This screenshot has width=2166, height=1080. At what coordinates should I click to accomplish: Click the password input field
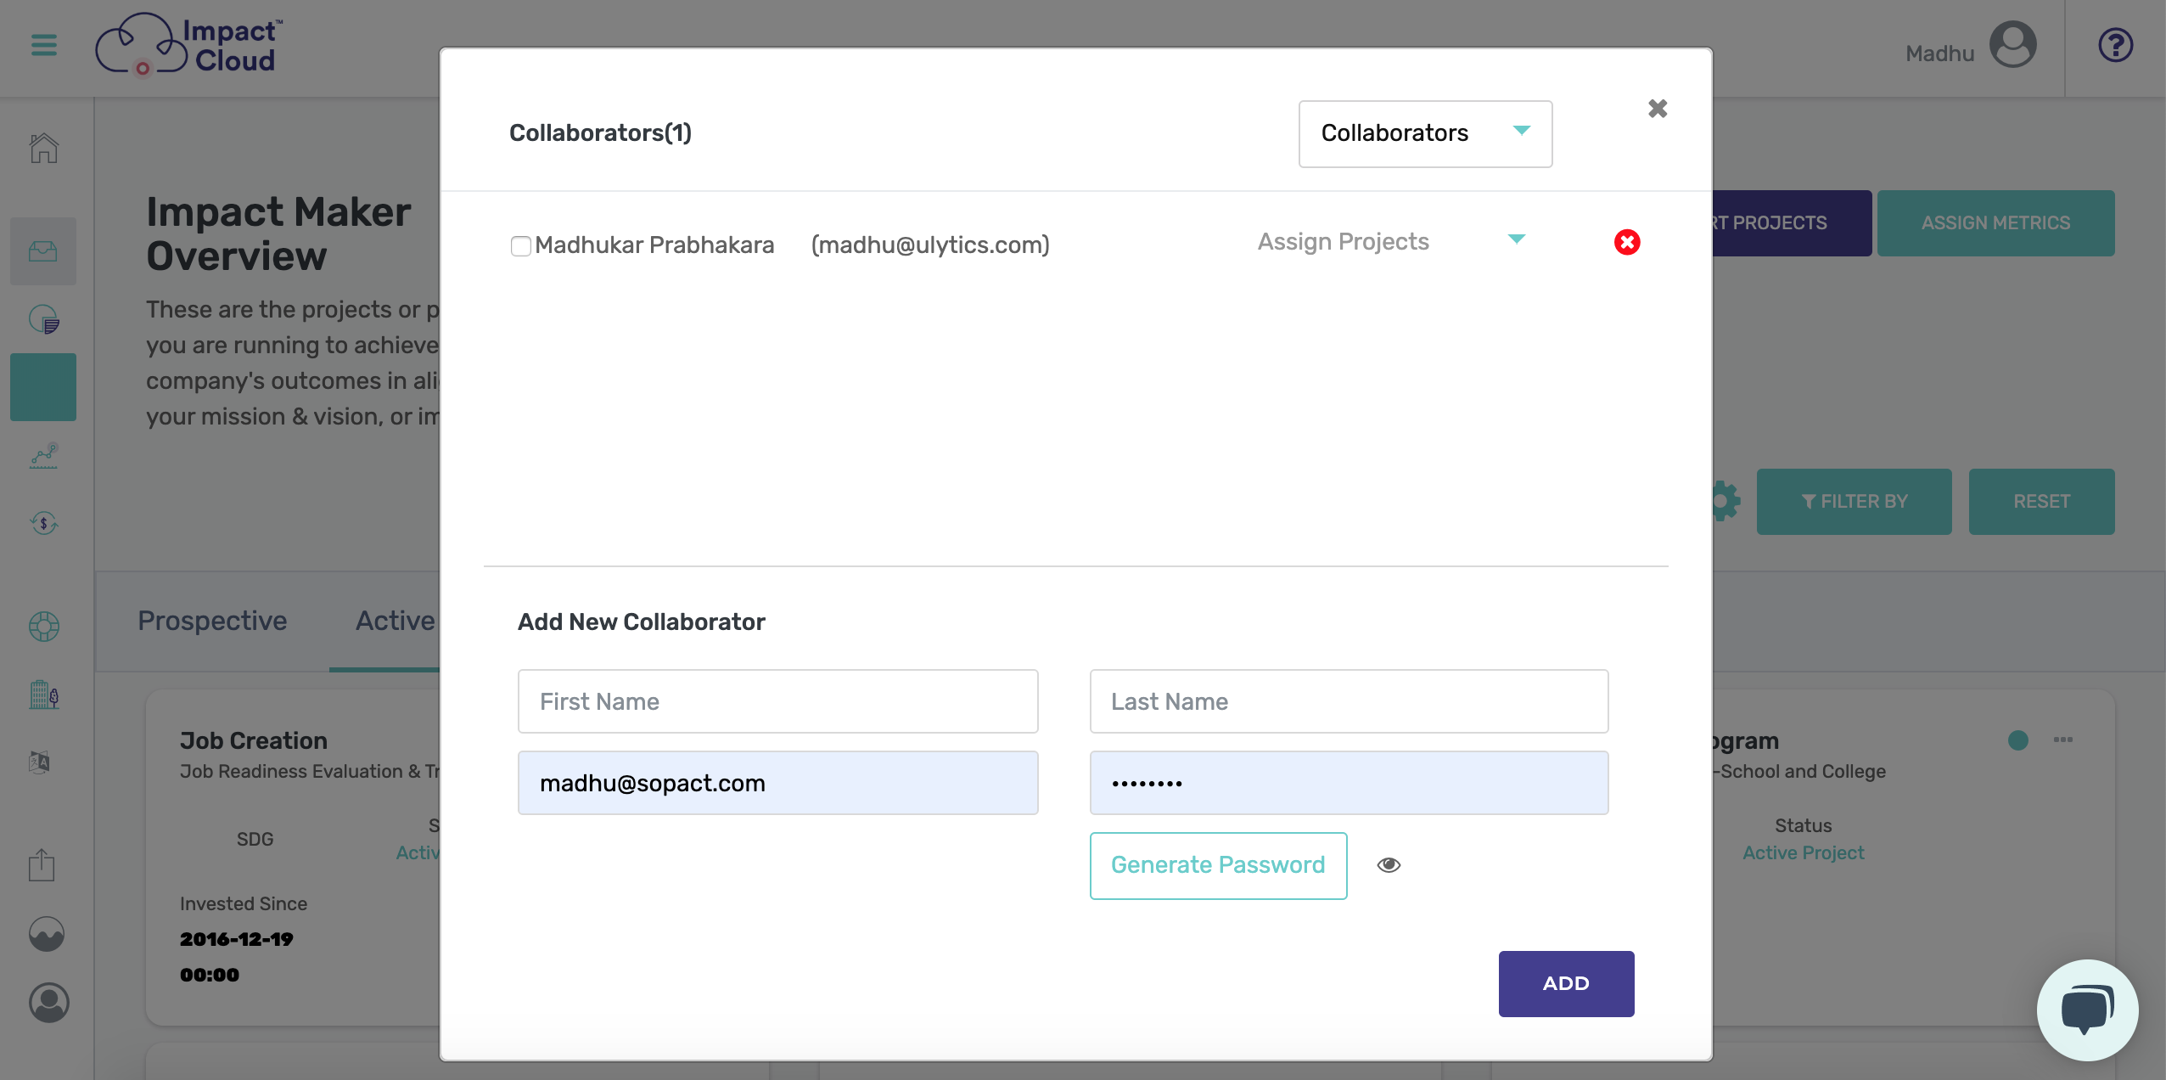click(x=1350, y=783)
